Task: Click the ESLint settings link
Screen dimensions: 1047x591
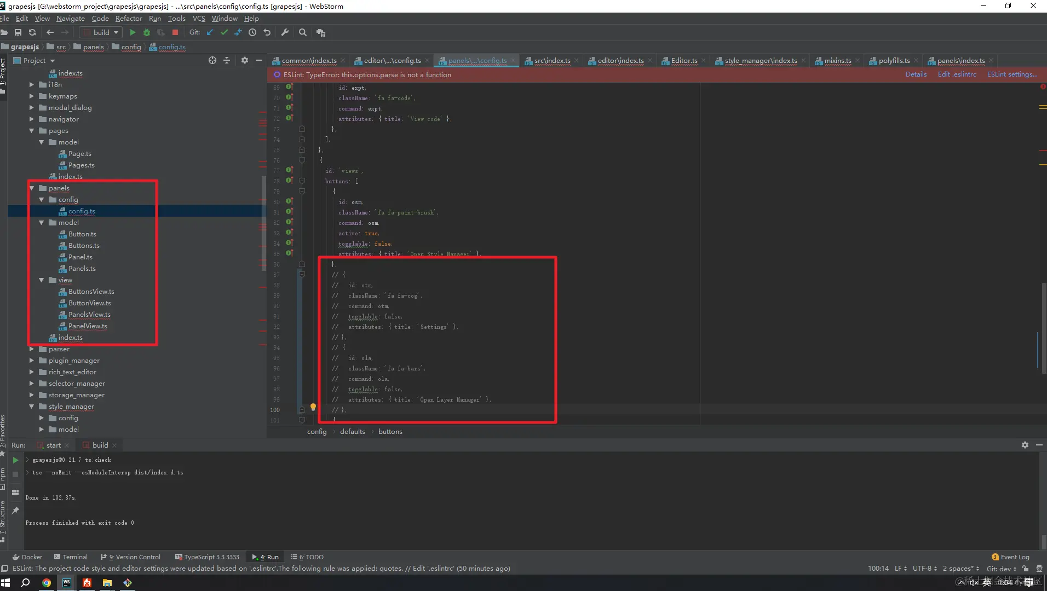Action: click(x=1012, y=74)
